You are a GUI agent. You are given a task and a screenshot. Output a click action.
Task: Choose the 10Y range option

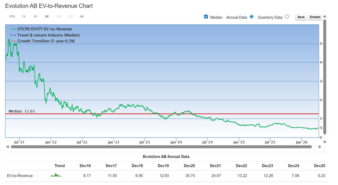tap(58, 17)
